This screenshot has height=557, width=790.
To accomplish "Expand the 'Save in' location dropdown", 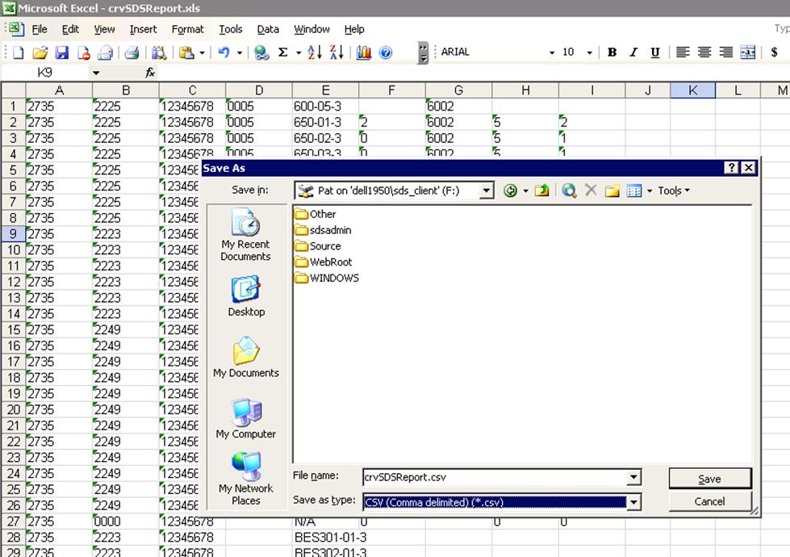I will coord(487,190).
